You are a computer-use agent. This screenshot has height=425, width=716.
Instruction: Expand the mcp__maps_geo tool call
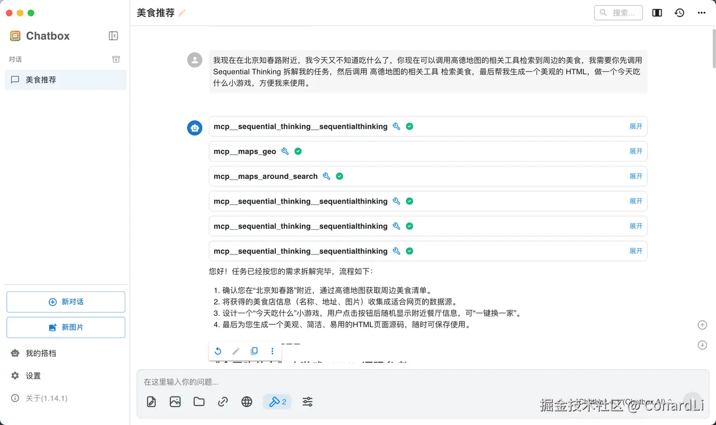coord(636,151)
